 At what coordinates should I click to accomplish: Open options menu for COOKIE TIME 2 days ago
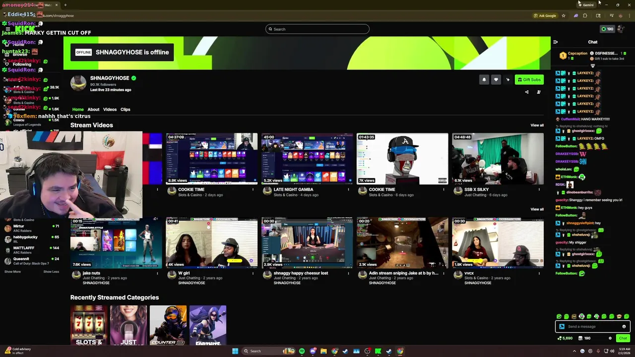tap(253, 189)
